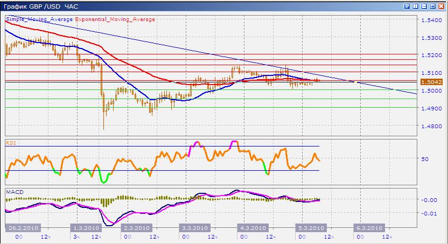This screenshot has height=244, width=448.
Task: Click the Exponential_Moving_Average legend label
Action: [x=115, y=19]
